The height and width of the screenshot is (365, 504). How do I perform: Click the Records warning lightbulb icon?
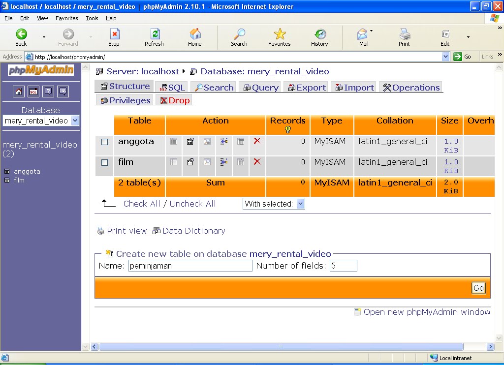[x=287, y=129]
